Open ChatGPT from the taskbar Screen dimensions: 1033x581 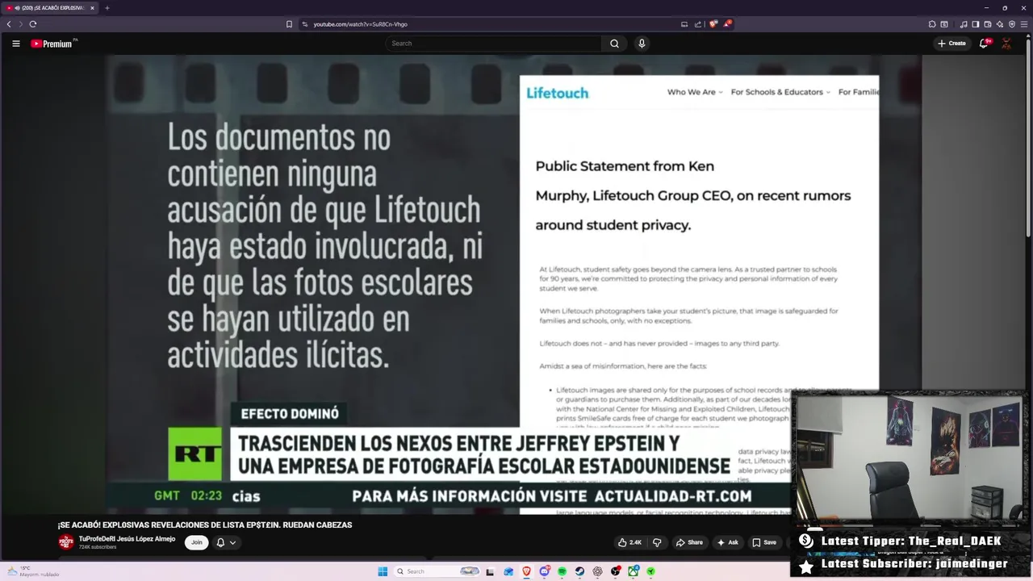pos(597,571)
